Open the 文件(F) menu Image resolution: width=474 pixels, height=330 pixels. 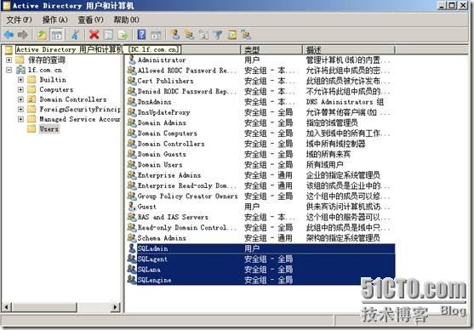coord(19,20)
